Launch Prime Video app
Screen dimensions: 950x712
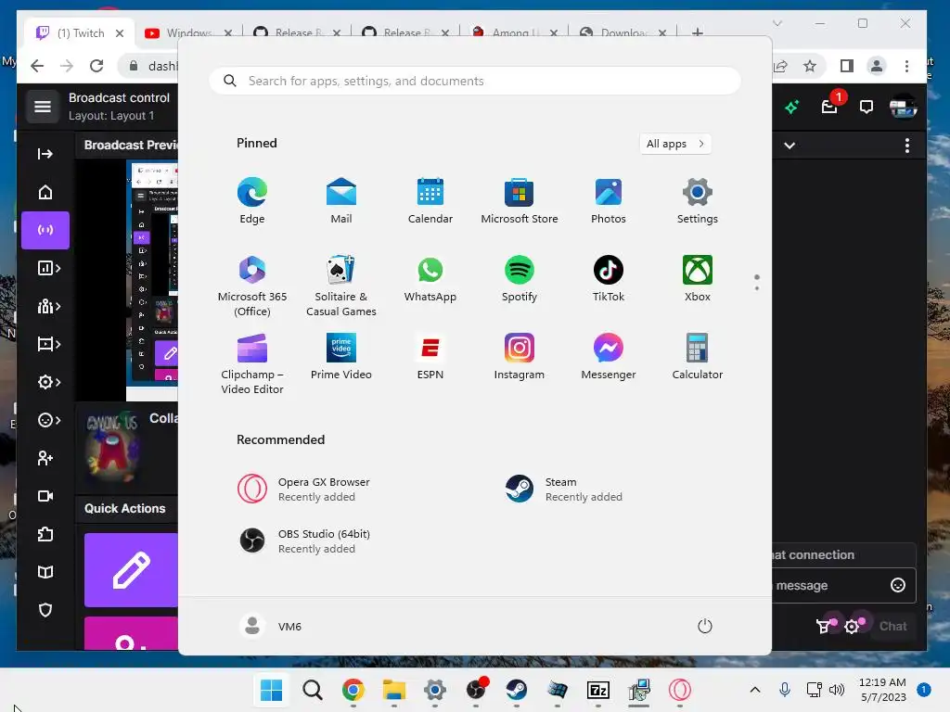coord(341,357)
